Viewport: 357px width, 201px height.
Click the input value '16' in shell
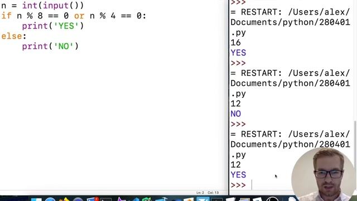[x=235, y=42]
